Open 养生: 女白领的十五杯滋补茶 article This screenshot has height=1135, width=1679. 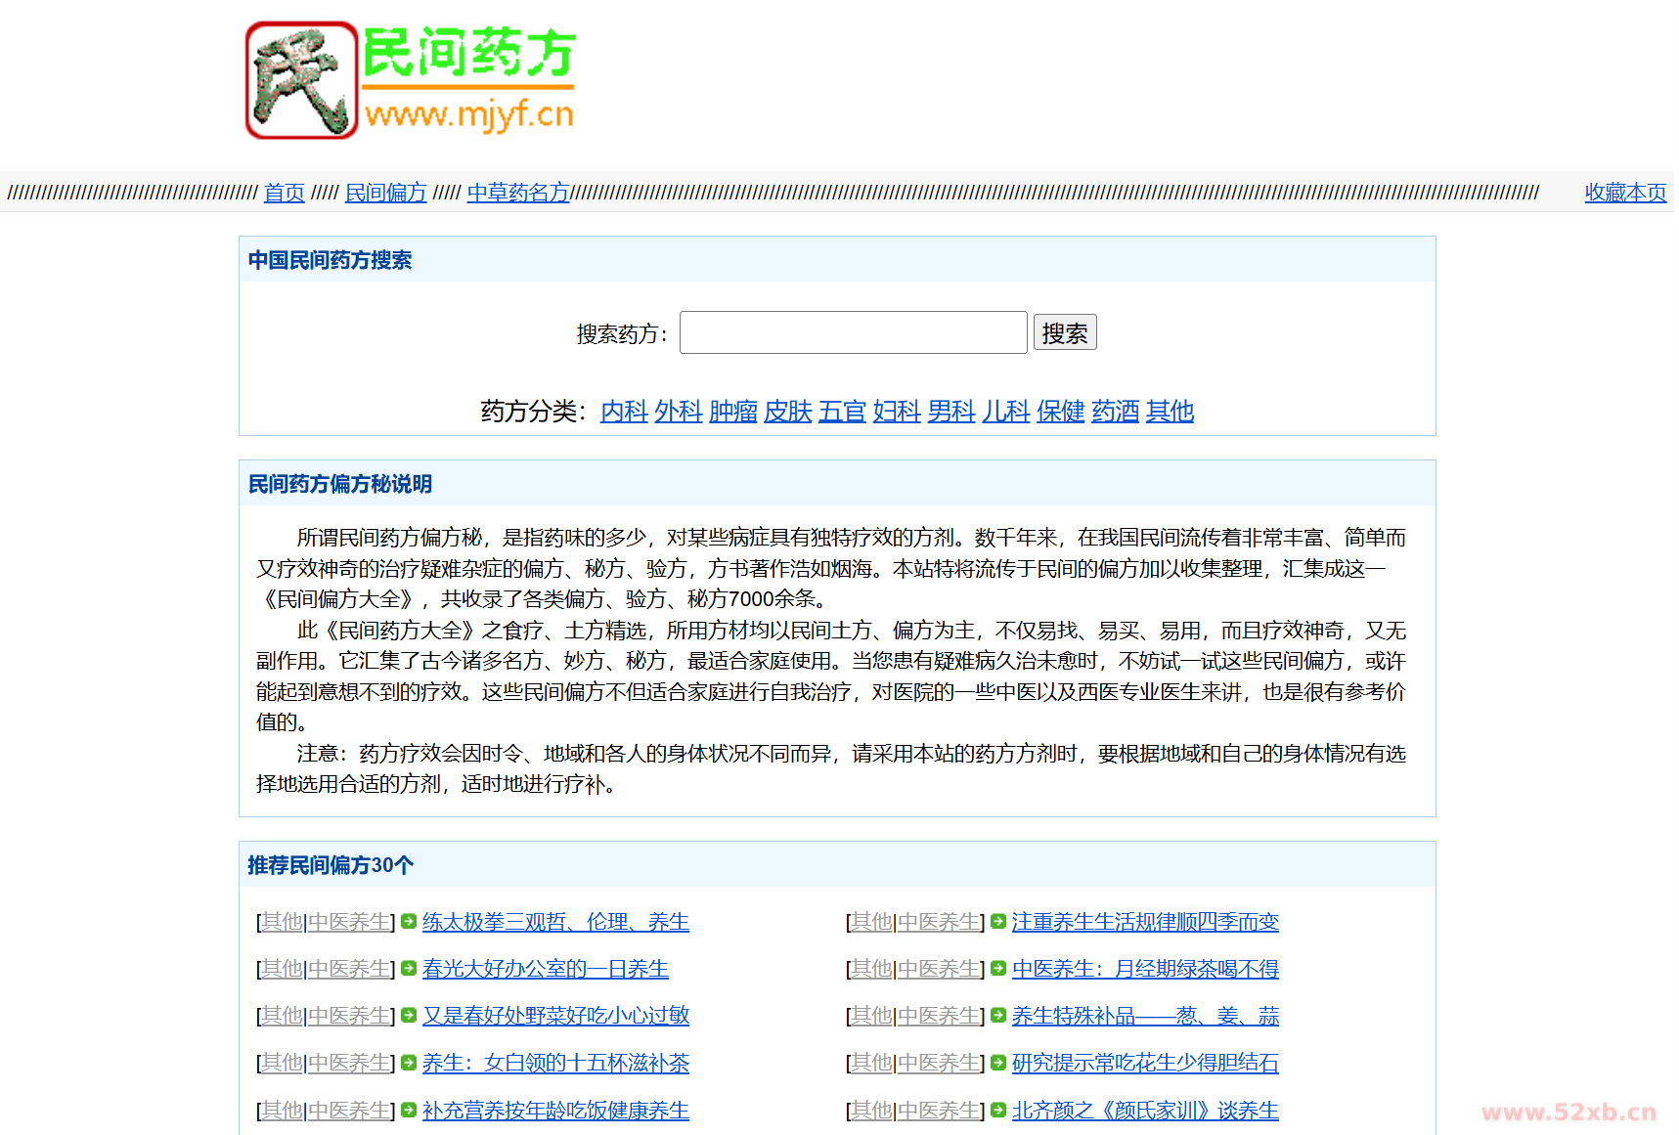556,1063
